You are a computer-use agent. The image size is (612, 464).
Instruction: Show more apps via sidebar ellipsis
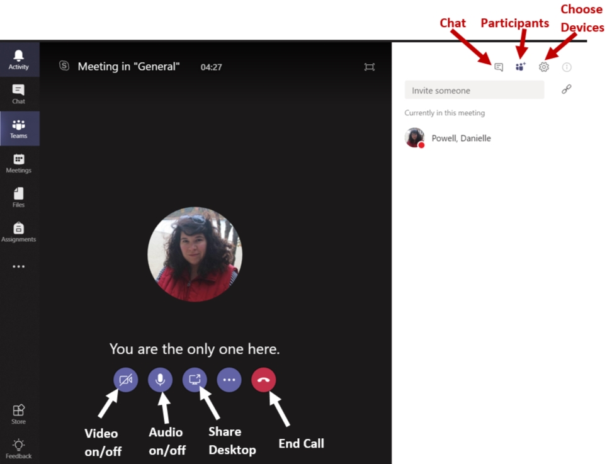(x=19, y=266)
